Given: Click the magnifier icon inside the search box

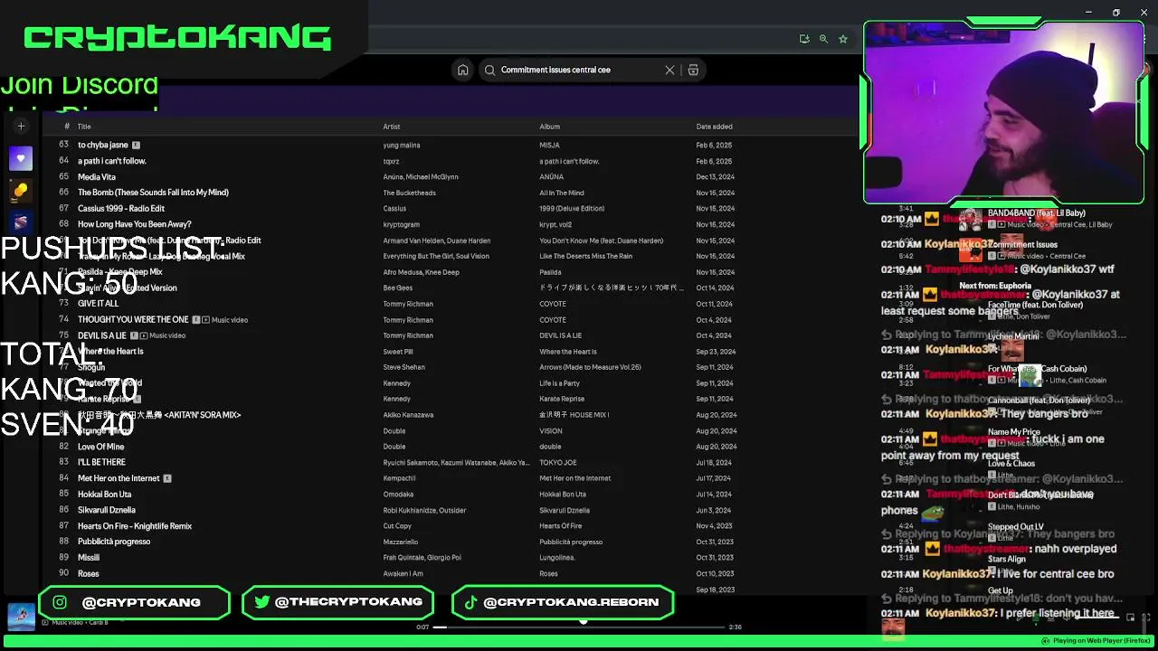Looking at the screenshot, I should click(490, 70).
